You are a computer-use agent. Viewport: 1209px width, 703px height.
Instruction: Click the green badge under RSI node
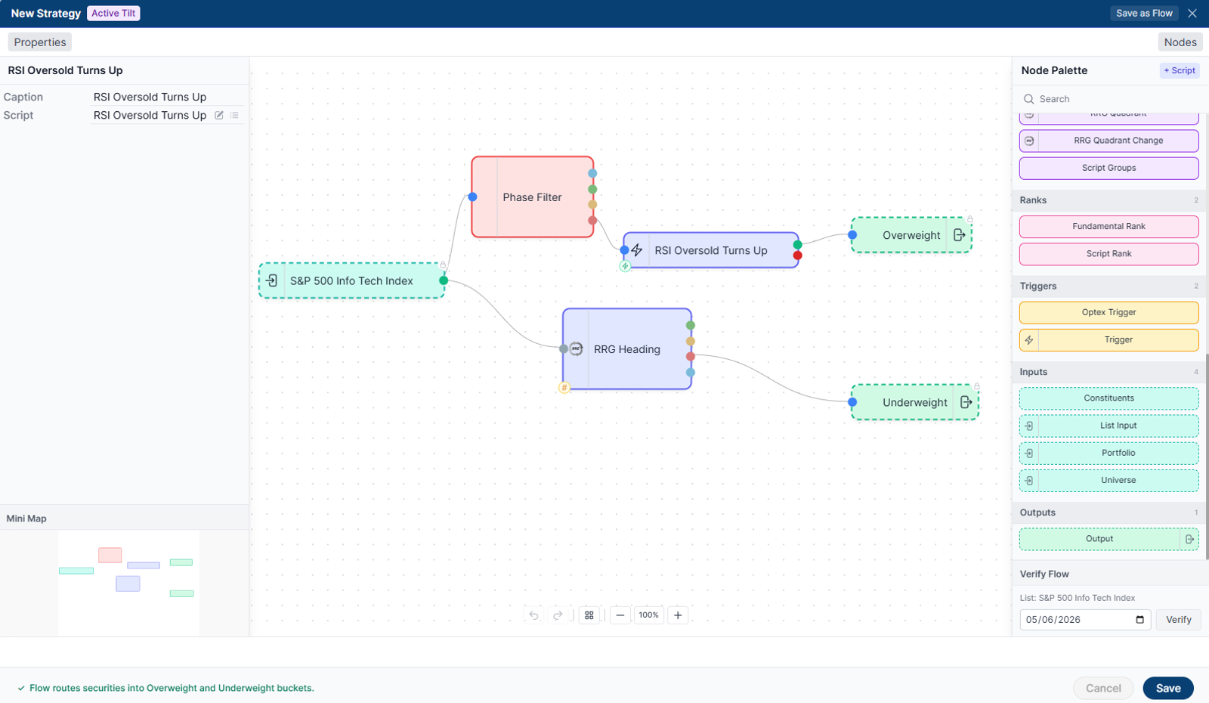pyautogui.click(x=625, y=266)
